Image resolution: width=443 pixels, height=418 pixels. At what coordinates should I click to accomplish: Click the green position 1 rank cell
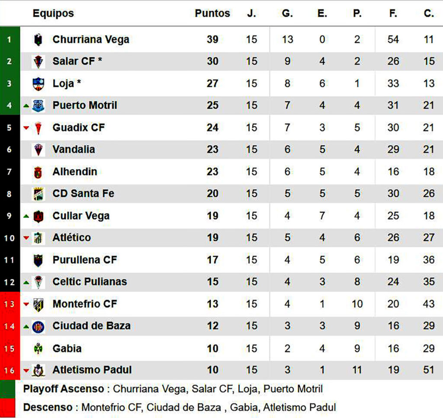(x=10, y=40)
